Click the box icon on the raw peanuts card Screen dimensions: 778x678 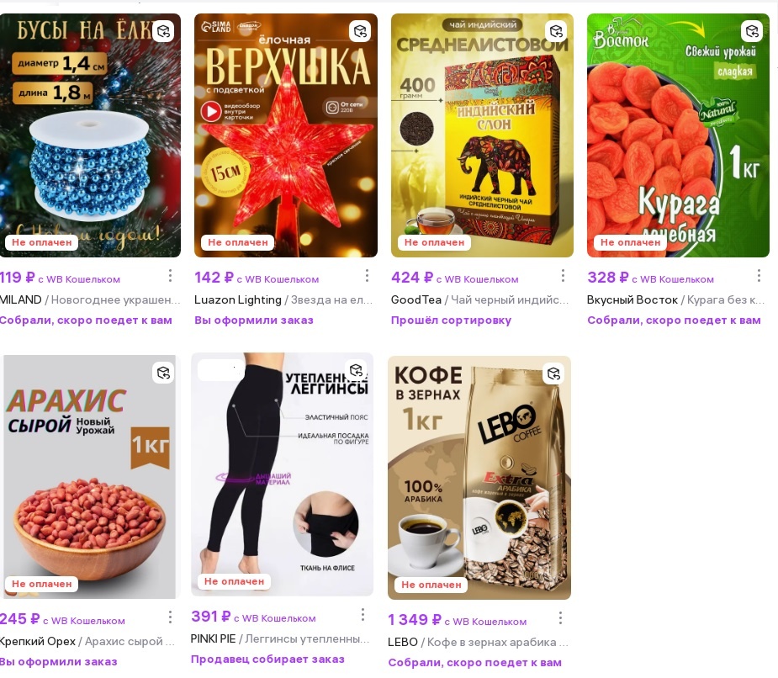click(x=163, y=373)
